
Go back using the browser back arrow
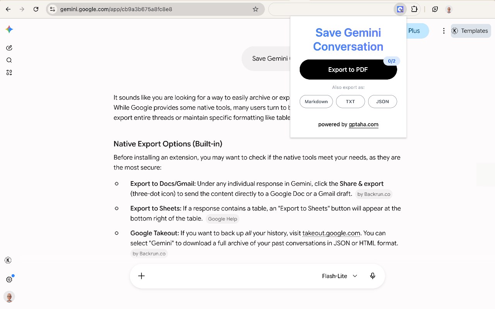coord(8,9)
